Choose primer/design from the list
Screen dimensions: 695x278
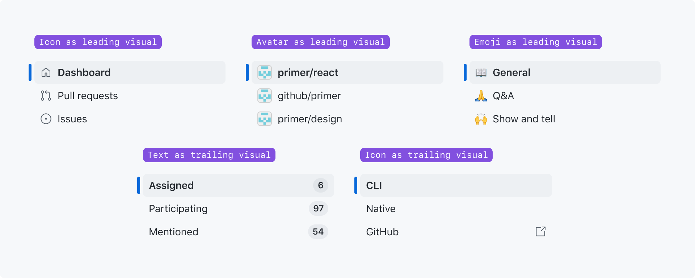347,119
